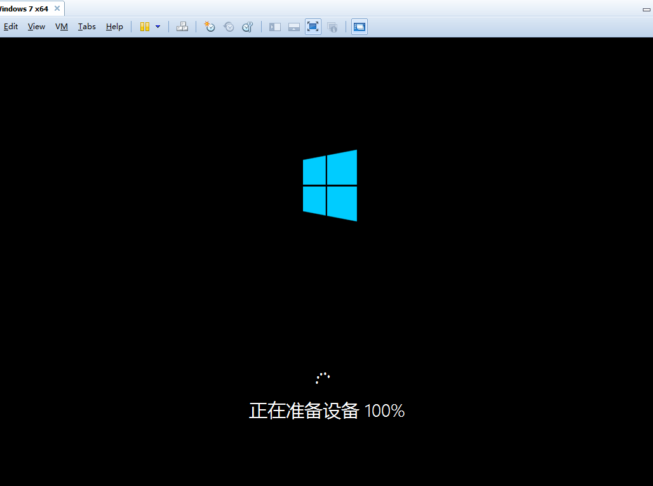Click the grayed-out Unity mode icon

(x=332, y=27)
